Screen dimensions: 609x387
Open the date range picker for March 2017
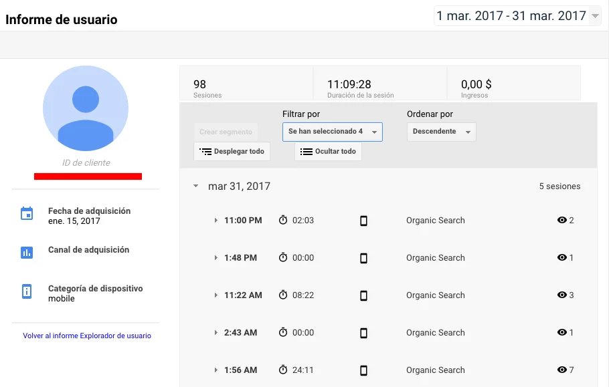(517, 15)
